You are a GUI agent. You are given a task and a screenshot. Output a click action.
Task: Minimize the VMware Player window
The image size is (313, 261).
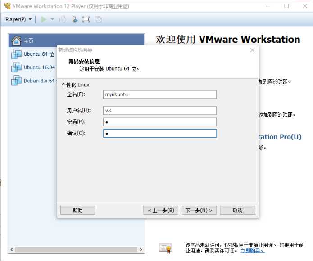268,6
